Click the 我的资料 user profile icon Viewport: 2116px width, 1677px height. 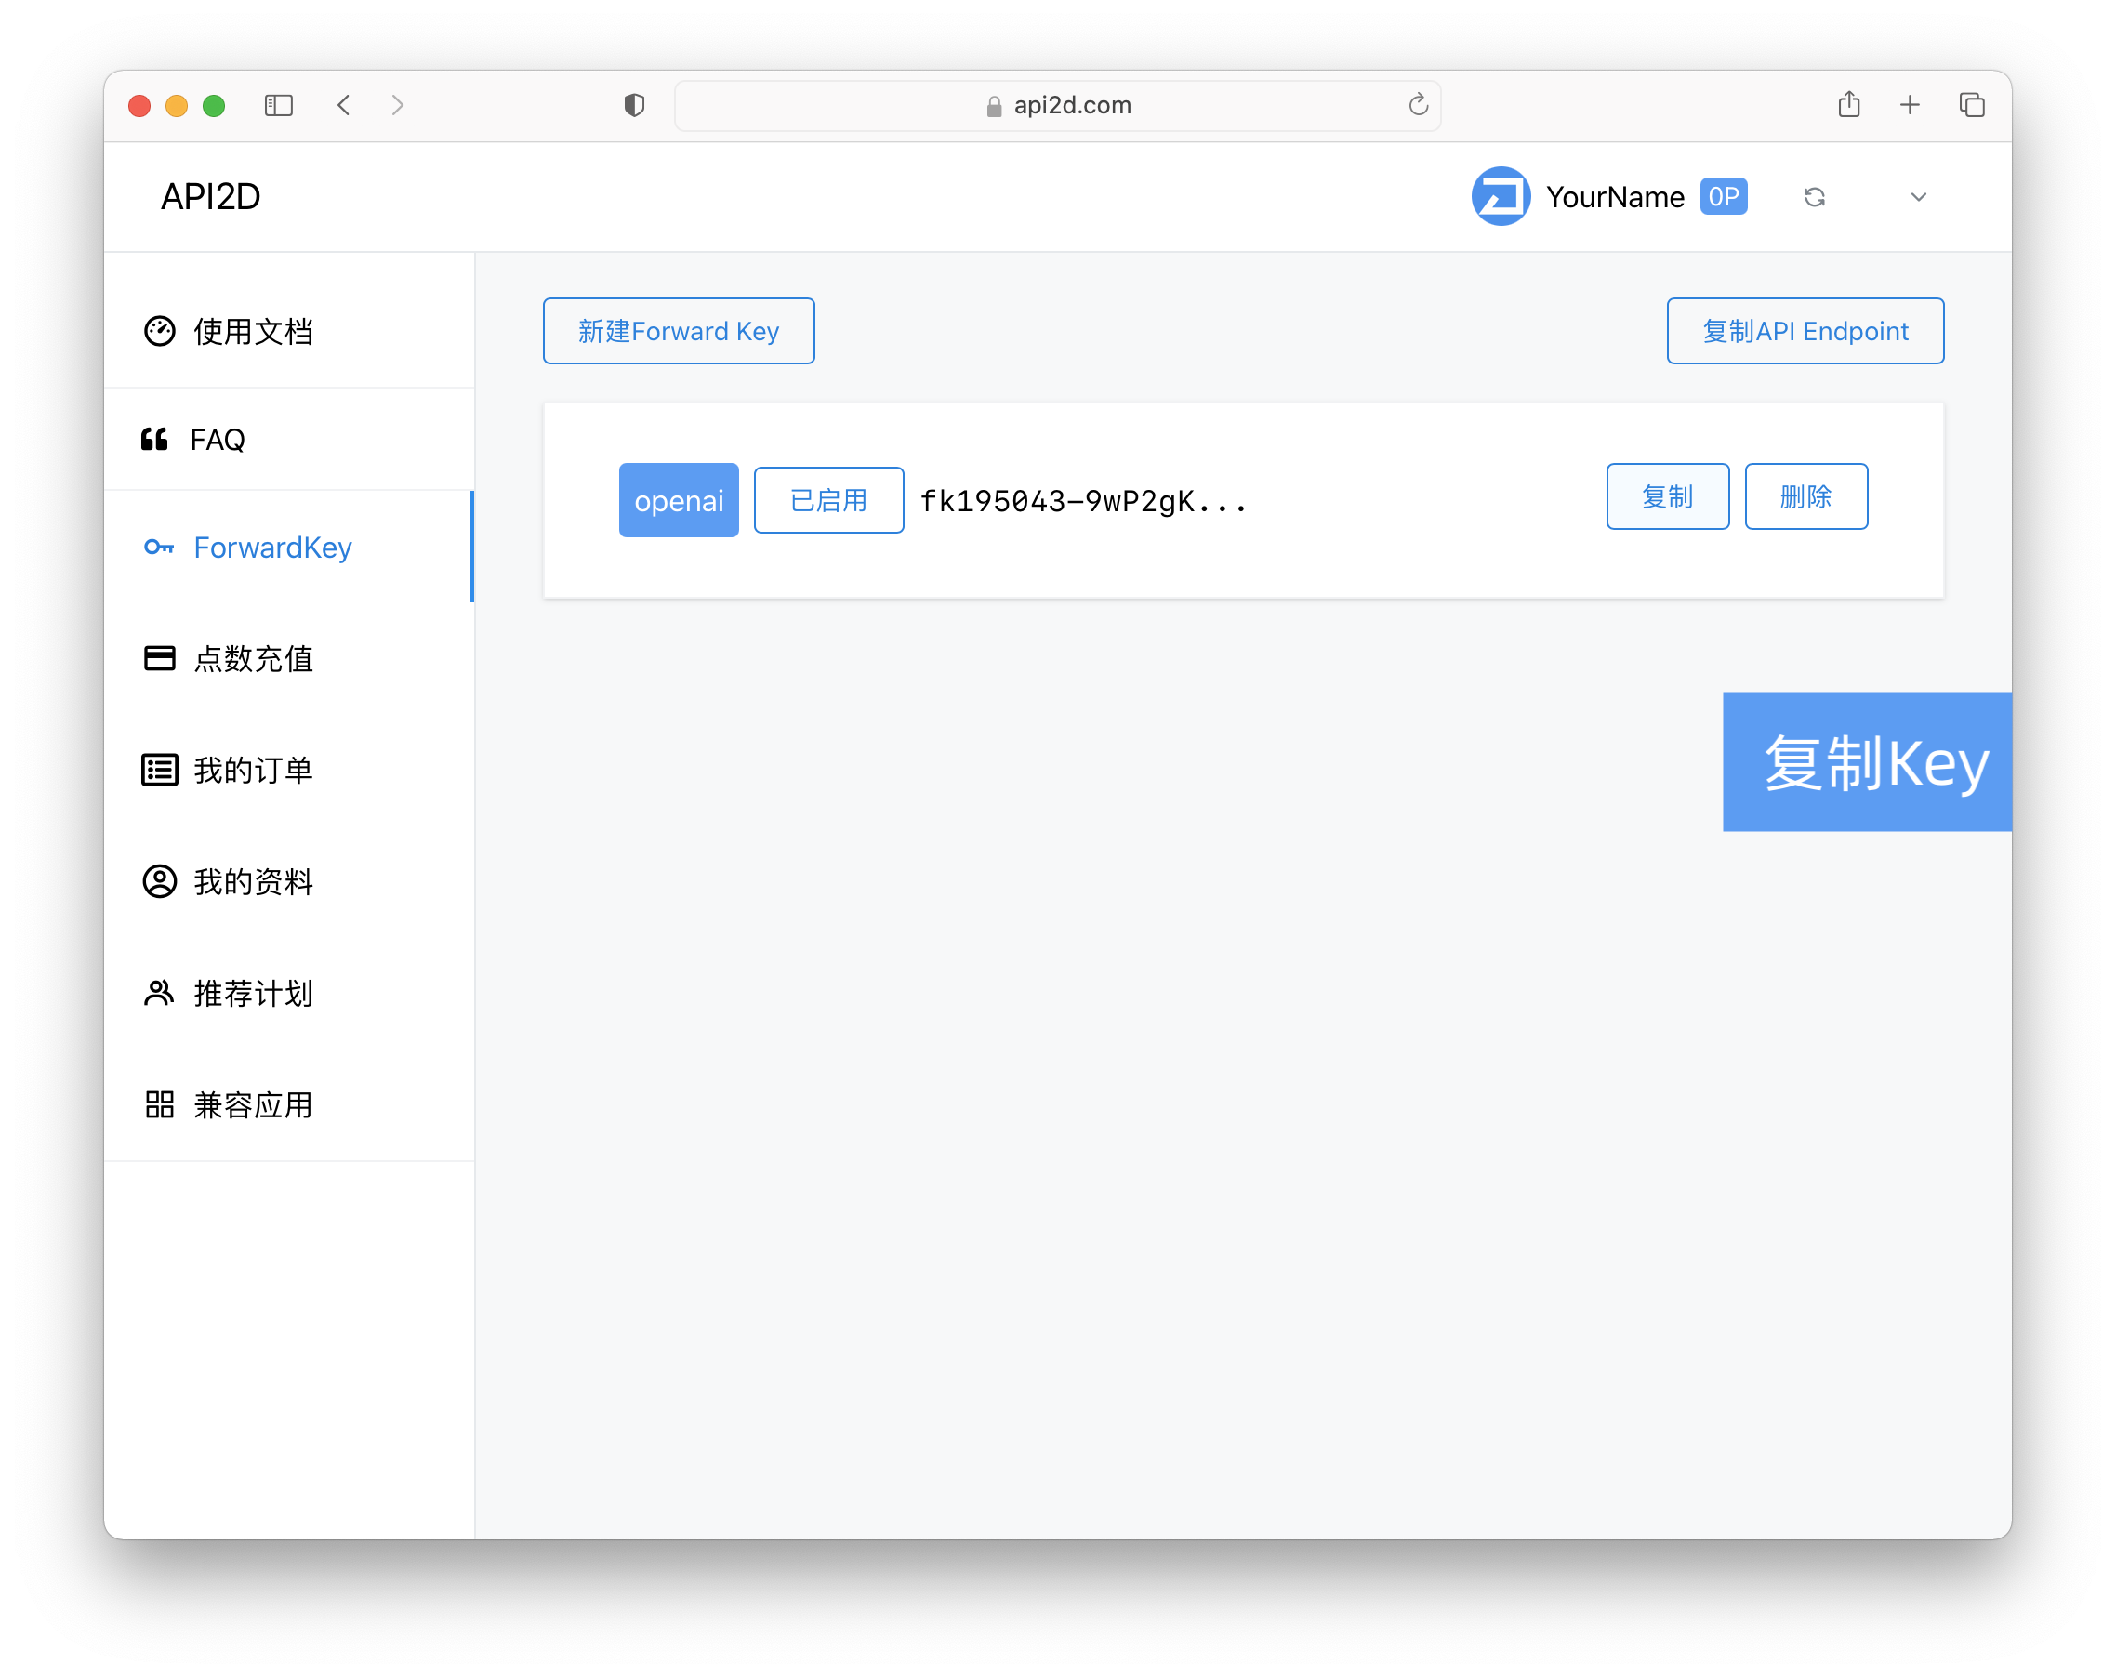(159, 882)
